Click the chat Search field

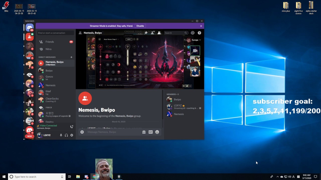click(176, 33)
